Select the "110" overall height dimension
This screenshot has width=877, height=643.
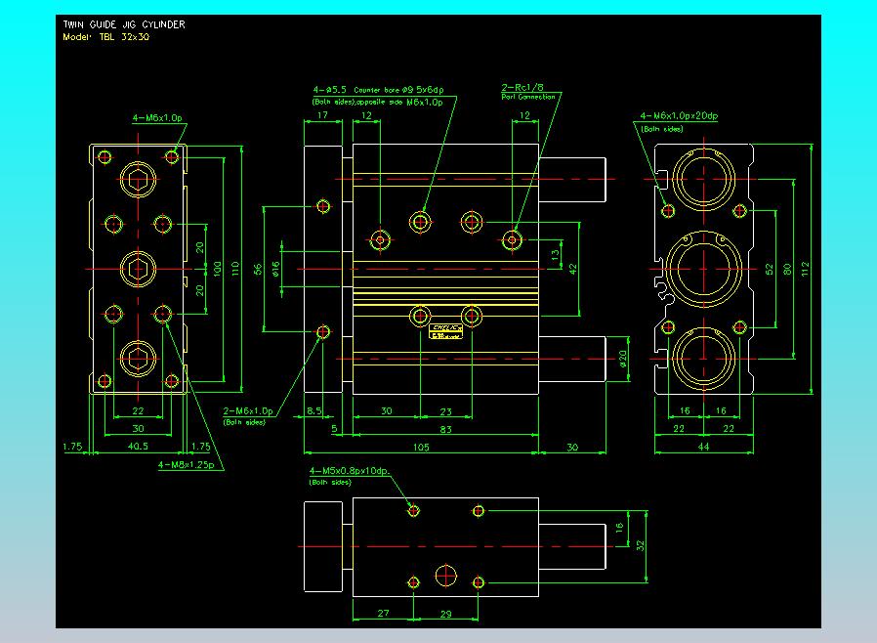(235, 269)
